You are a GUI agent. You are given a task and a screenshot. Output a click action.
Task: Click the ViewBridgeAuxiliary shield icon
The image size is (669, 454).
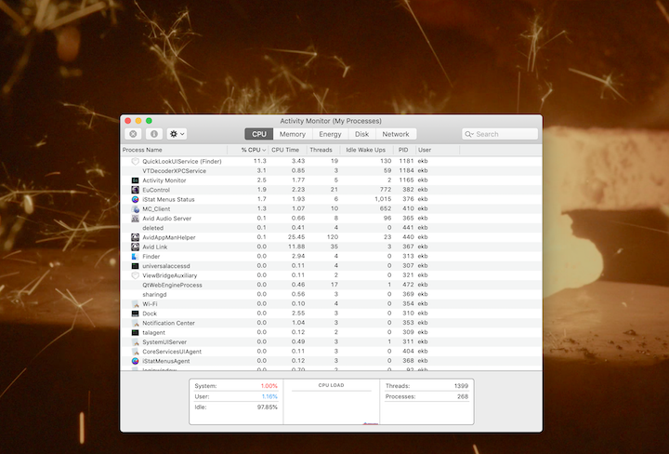pyautogui.click(x=136, y=275)
